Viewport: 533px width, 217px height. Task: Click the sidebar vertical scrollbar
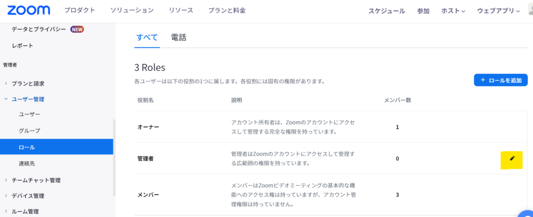[x=114, y=156]
